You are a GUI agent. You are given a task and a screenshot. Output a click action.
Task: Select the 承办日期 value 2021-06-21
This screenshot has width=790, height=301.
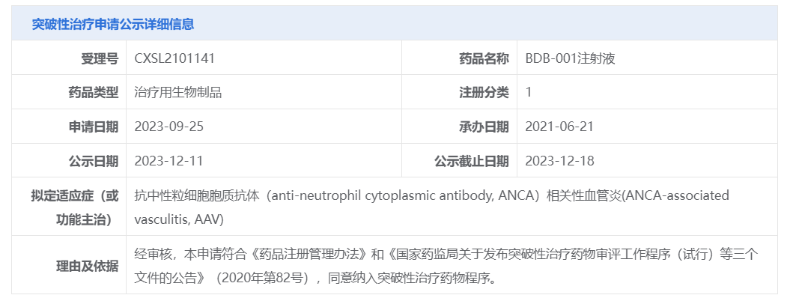(x=559, y=127)
